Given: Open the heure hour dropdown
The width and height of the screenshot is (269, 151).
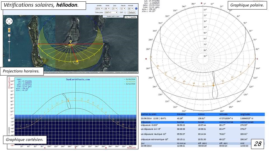Looking at the screenshot, I should [123, 9].
